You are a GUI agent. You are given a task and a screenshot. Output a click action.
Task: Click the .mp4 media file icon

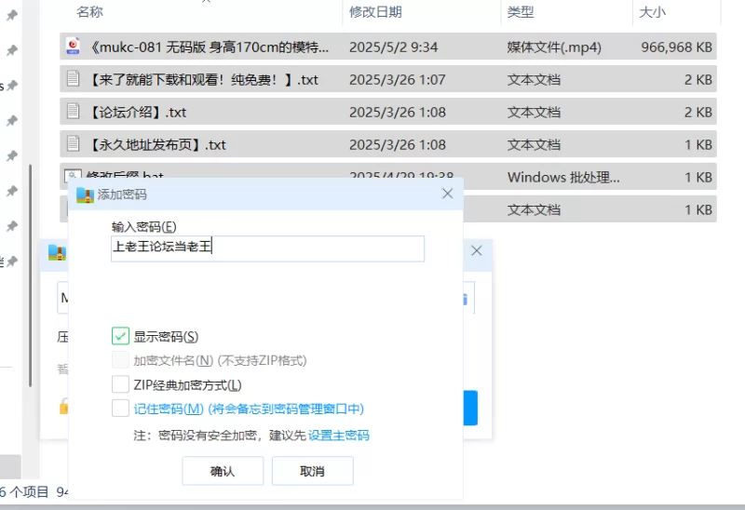point(73,47)
